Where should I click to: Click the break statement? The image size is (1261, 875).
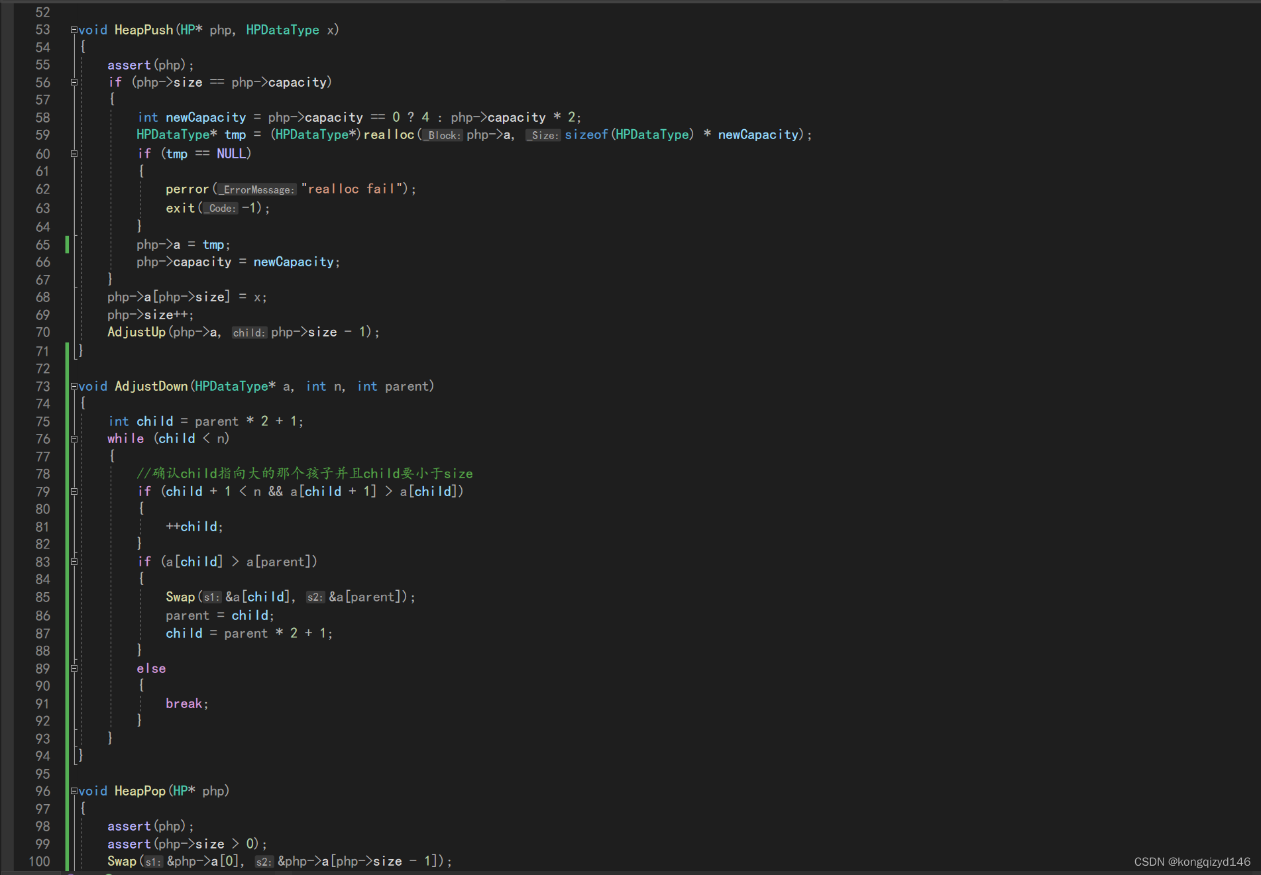tap(187, 703)
